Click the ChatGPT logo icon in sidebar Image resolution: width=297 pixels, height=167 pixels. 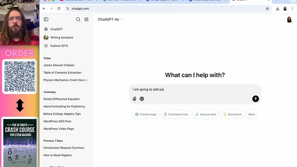pyautogui.click(x=46, y=29)
